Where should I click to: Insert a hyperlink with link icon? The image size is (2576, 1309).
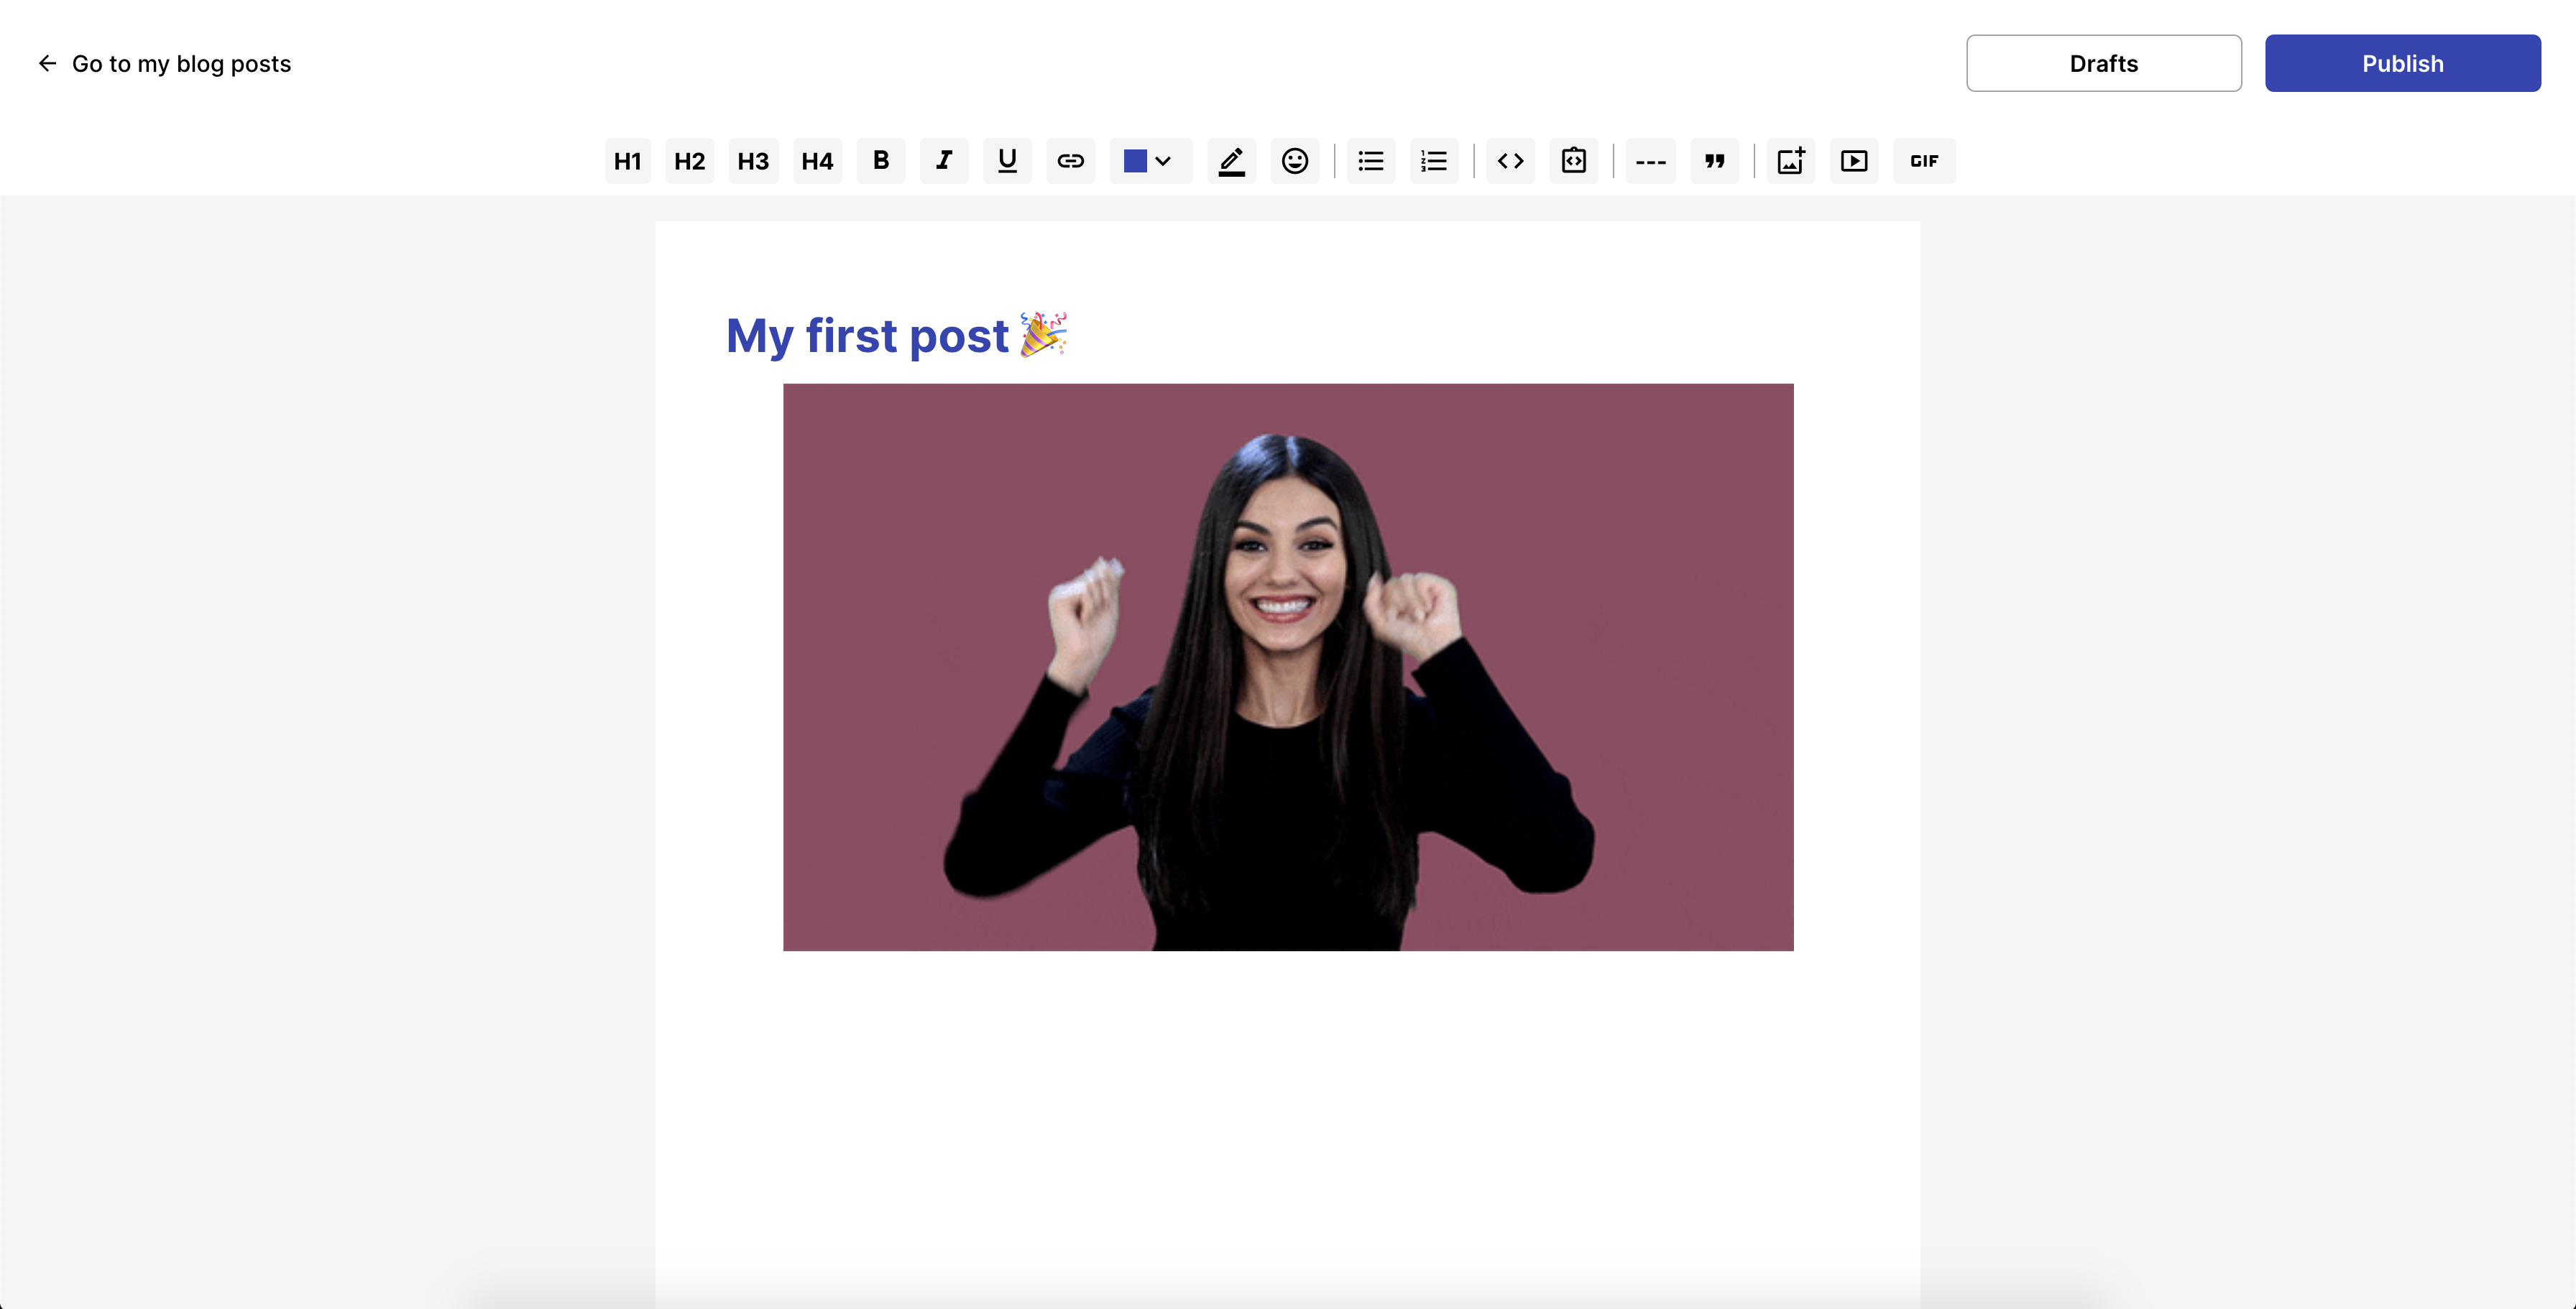click(x=1070, y=161)
